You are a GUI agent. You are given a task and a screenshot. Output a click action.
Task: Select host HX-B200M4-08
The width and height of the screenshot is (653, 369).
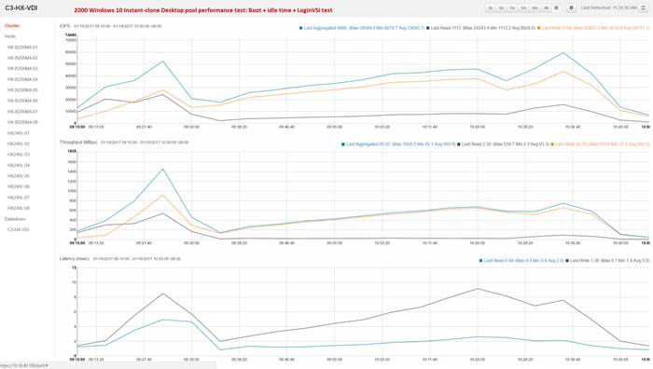(22, 122)
